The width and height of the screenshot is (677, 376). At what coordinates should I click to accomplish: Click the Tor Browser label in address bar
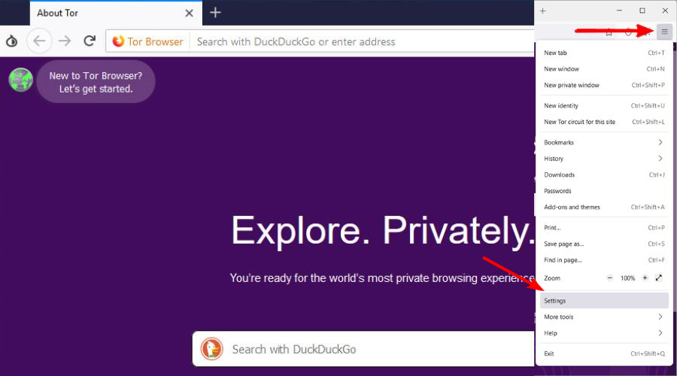[x=155, y=41]
